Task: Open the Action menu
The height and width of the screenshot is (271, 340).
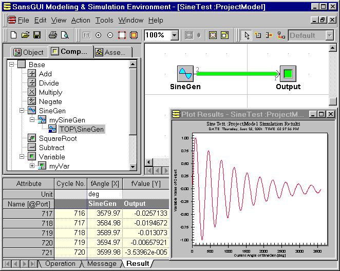Action: coord(81,20)
